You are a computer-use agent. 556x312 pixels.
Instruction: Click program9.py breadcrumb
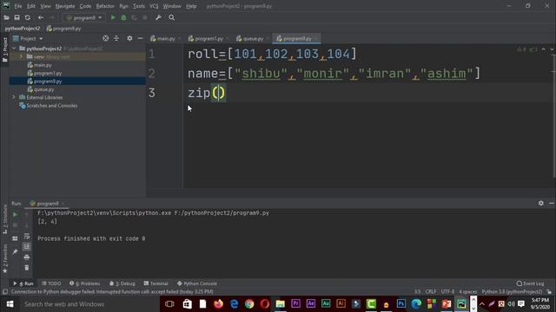(63, 29)
